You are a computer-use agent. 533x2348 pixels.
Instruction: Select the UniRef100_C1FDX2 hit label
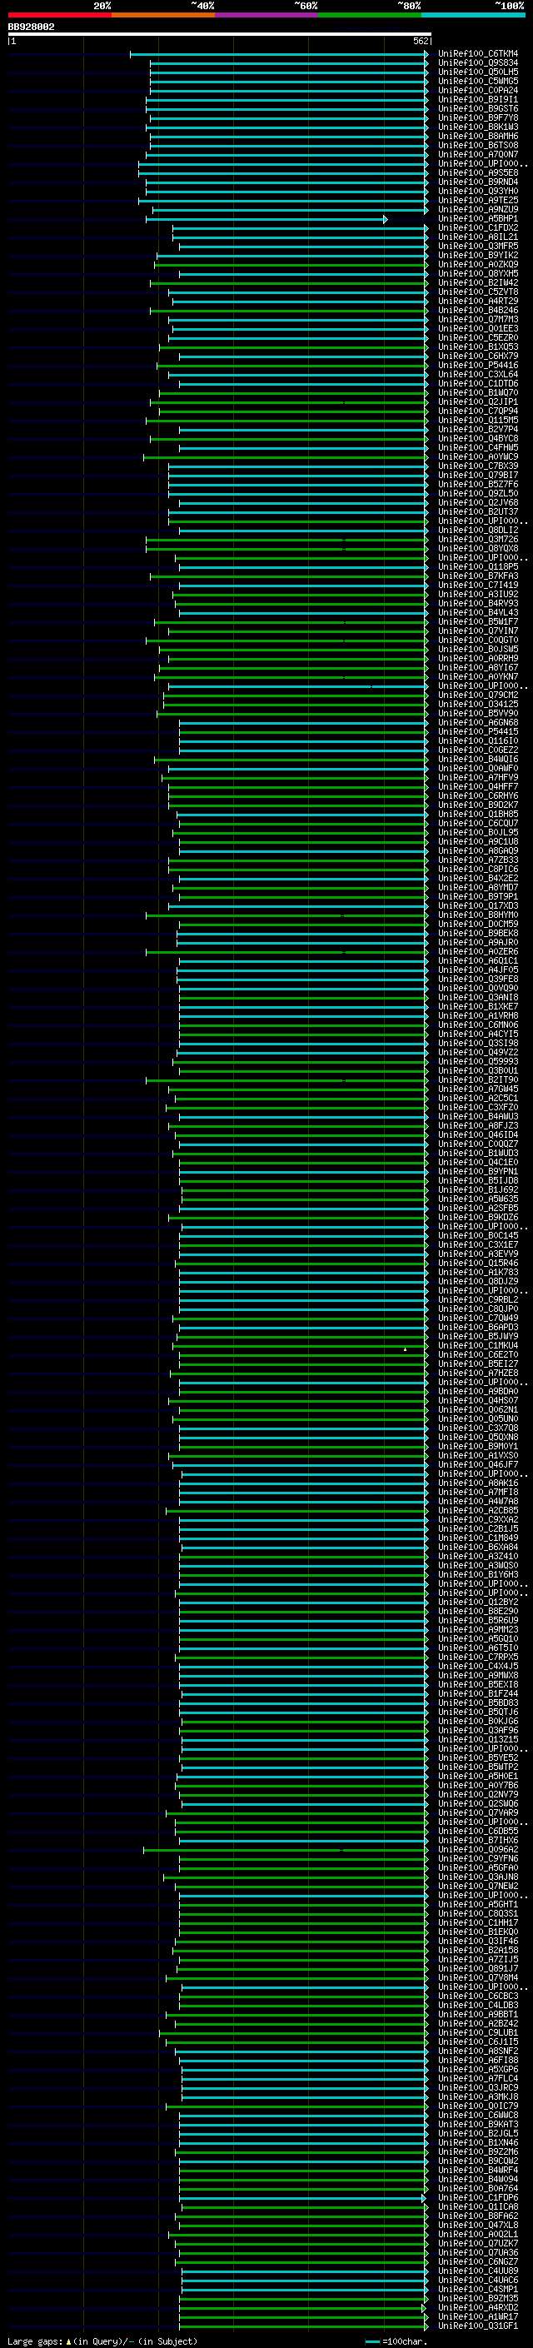pyautogui.click(x=478, y=228)
